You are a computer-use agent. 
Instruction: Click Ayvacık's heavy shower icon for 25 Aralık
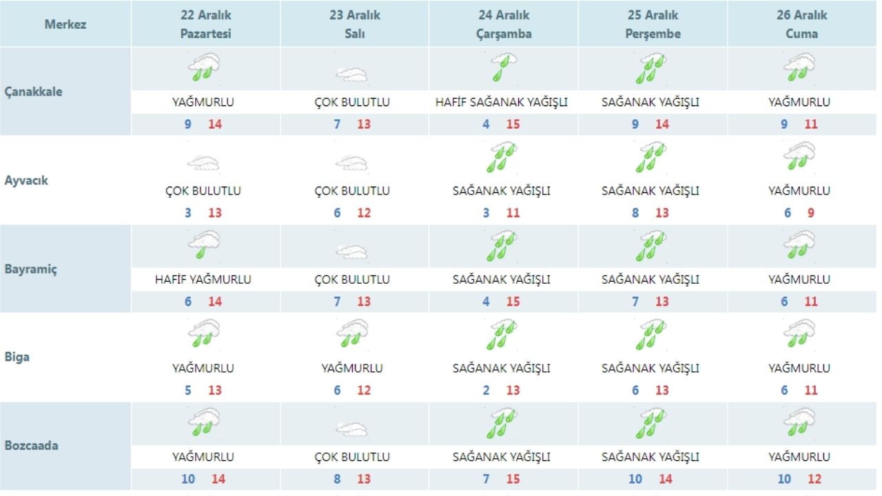tap(651, 157)
